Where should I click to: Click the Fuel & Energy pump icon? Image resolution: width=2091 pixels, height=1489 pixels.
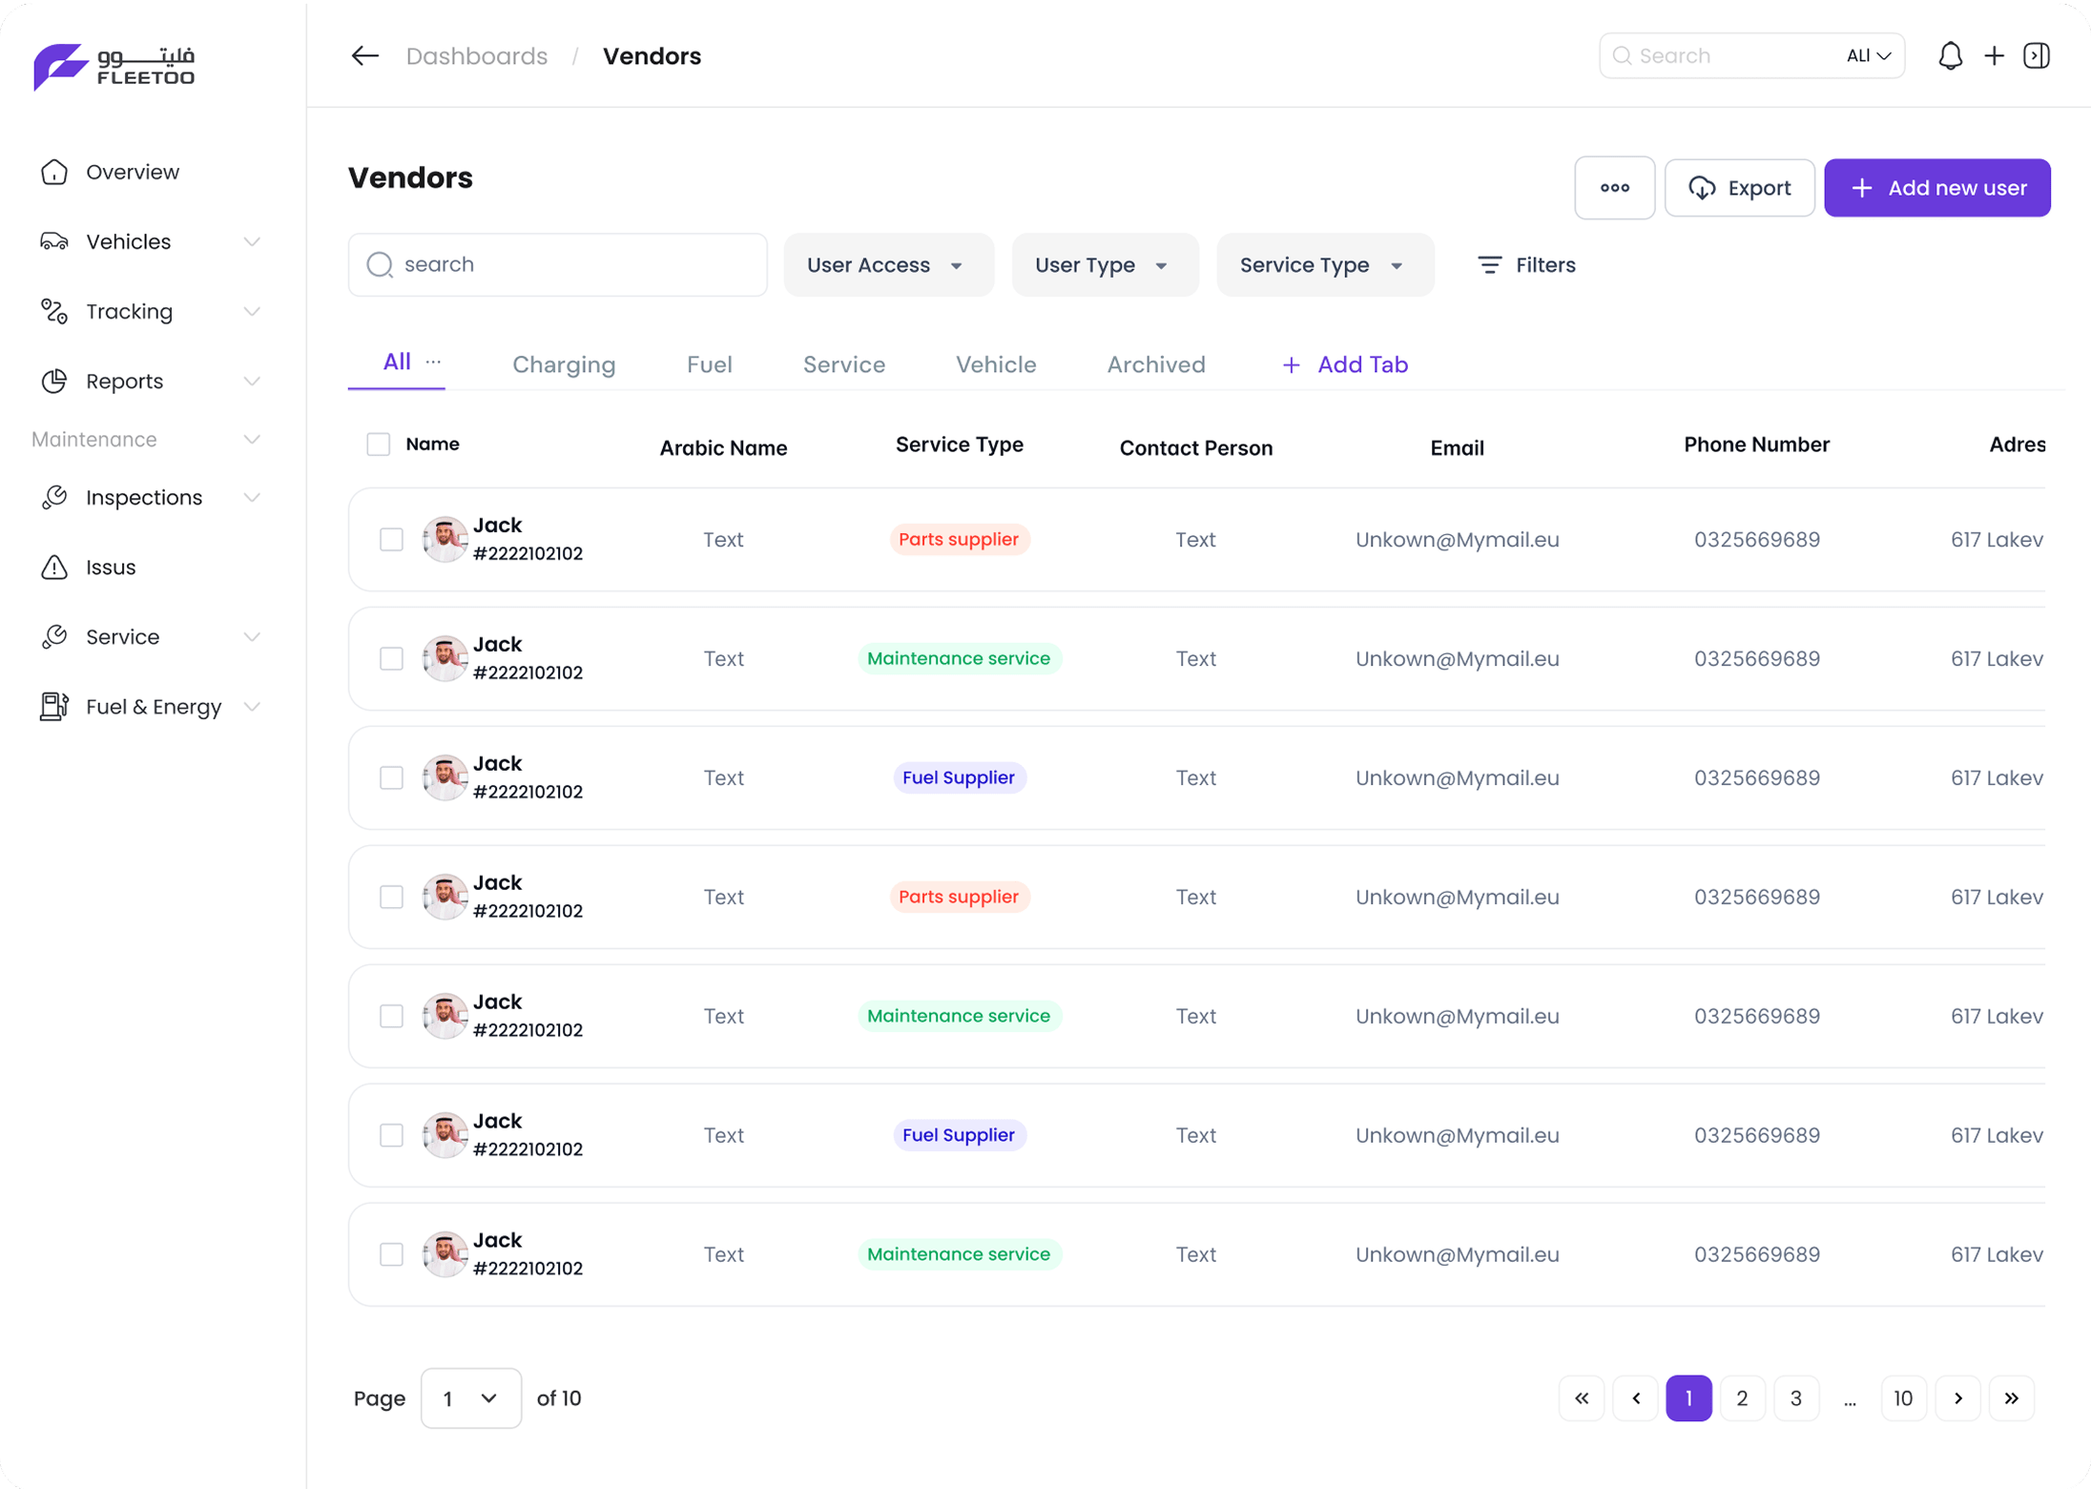(x=54, y=706)
